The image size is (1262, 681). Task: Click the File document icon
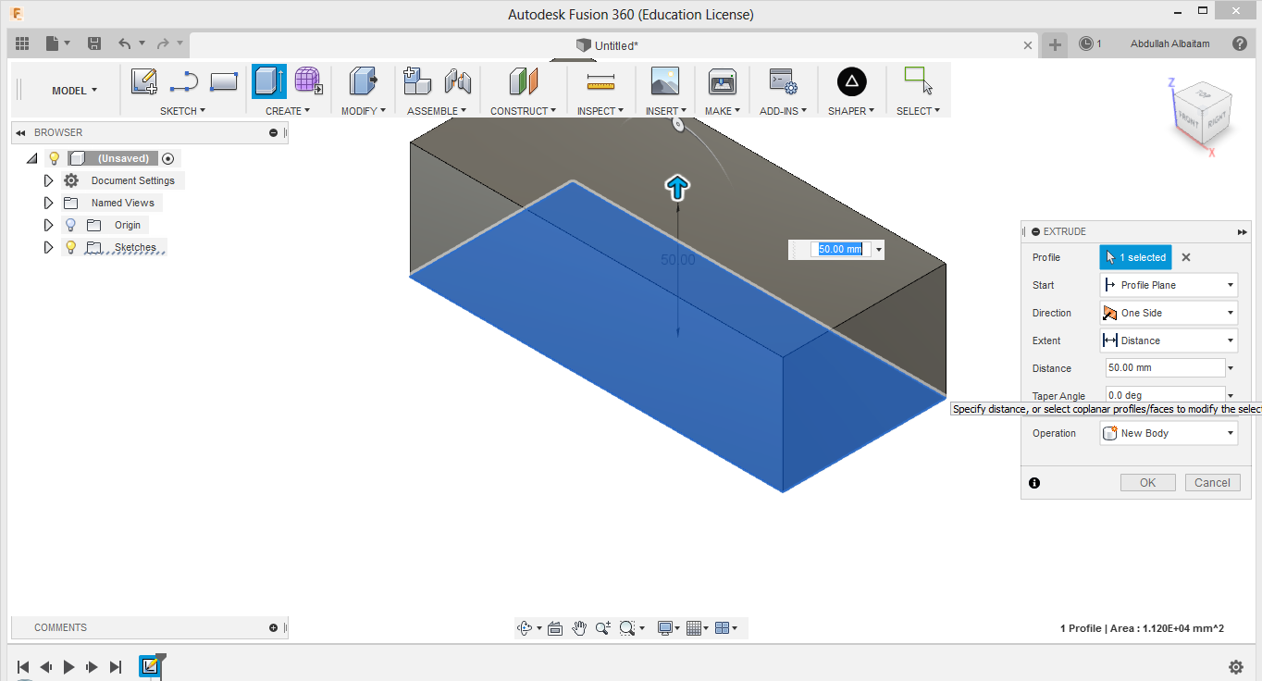pos(53,43)
